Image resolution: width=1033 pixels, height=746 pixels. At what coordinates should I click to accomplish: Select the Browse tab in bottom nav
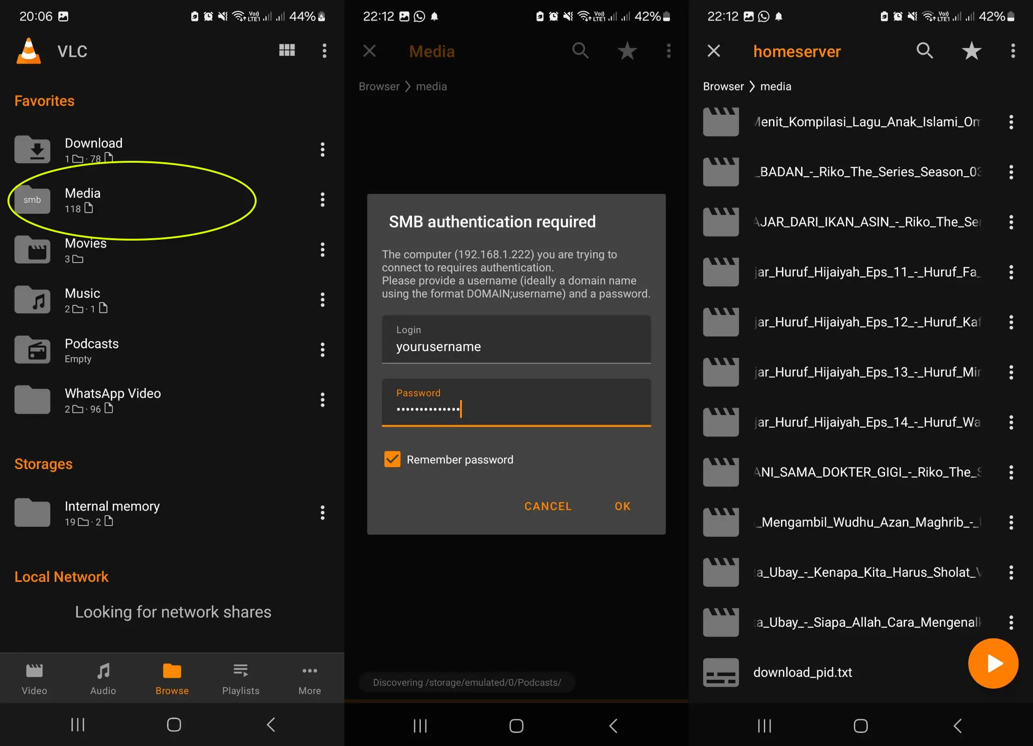[x=172, y=679]
